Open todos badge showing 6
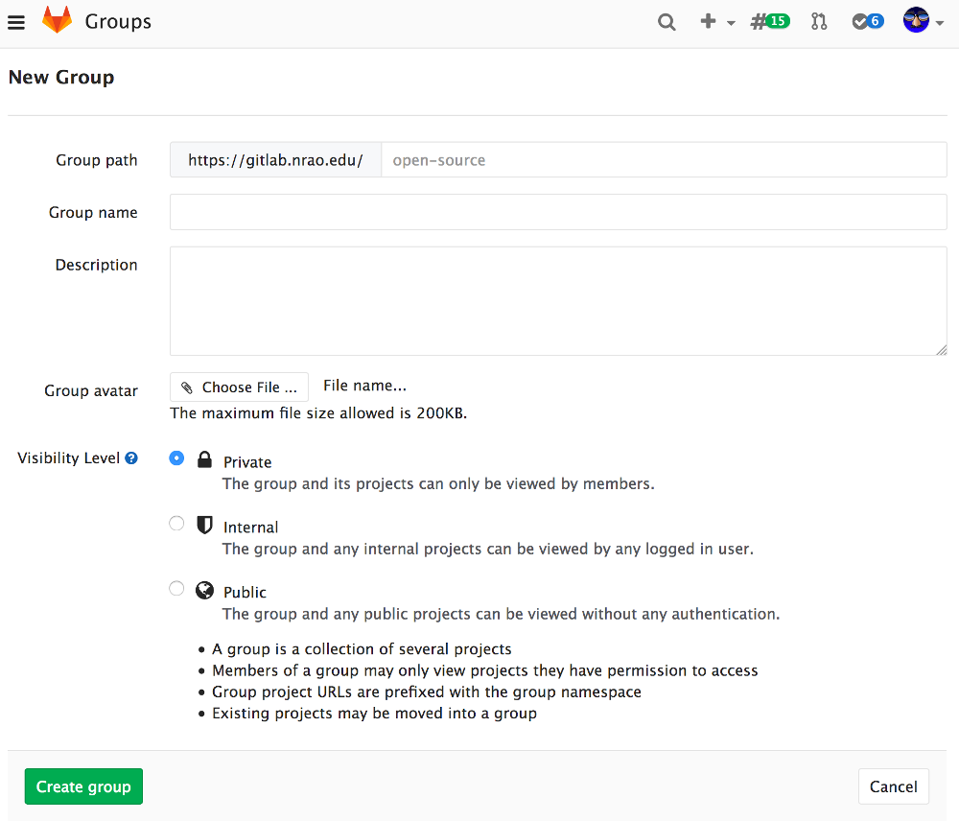Image resolution: width=959 pixels, height=821 pixels. tap(868, 22)
